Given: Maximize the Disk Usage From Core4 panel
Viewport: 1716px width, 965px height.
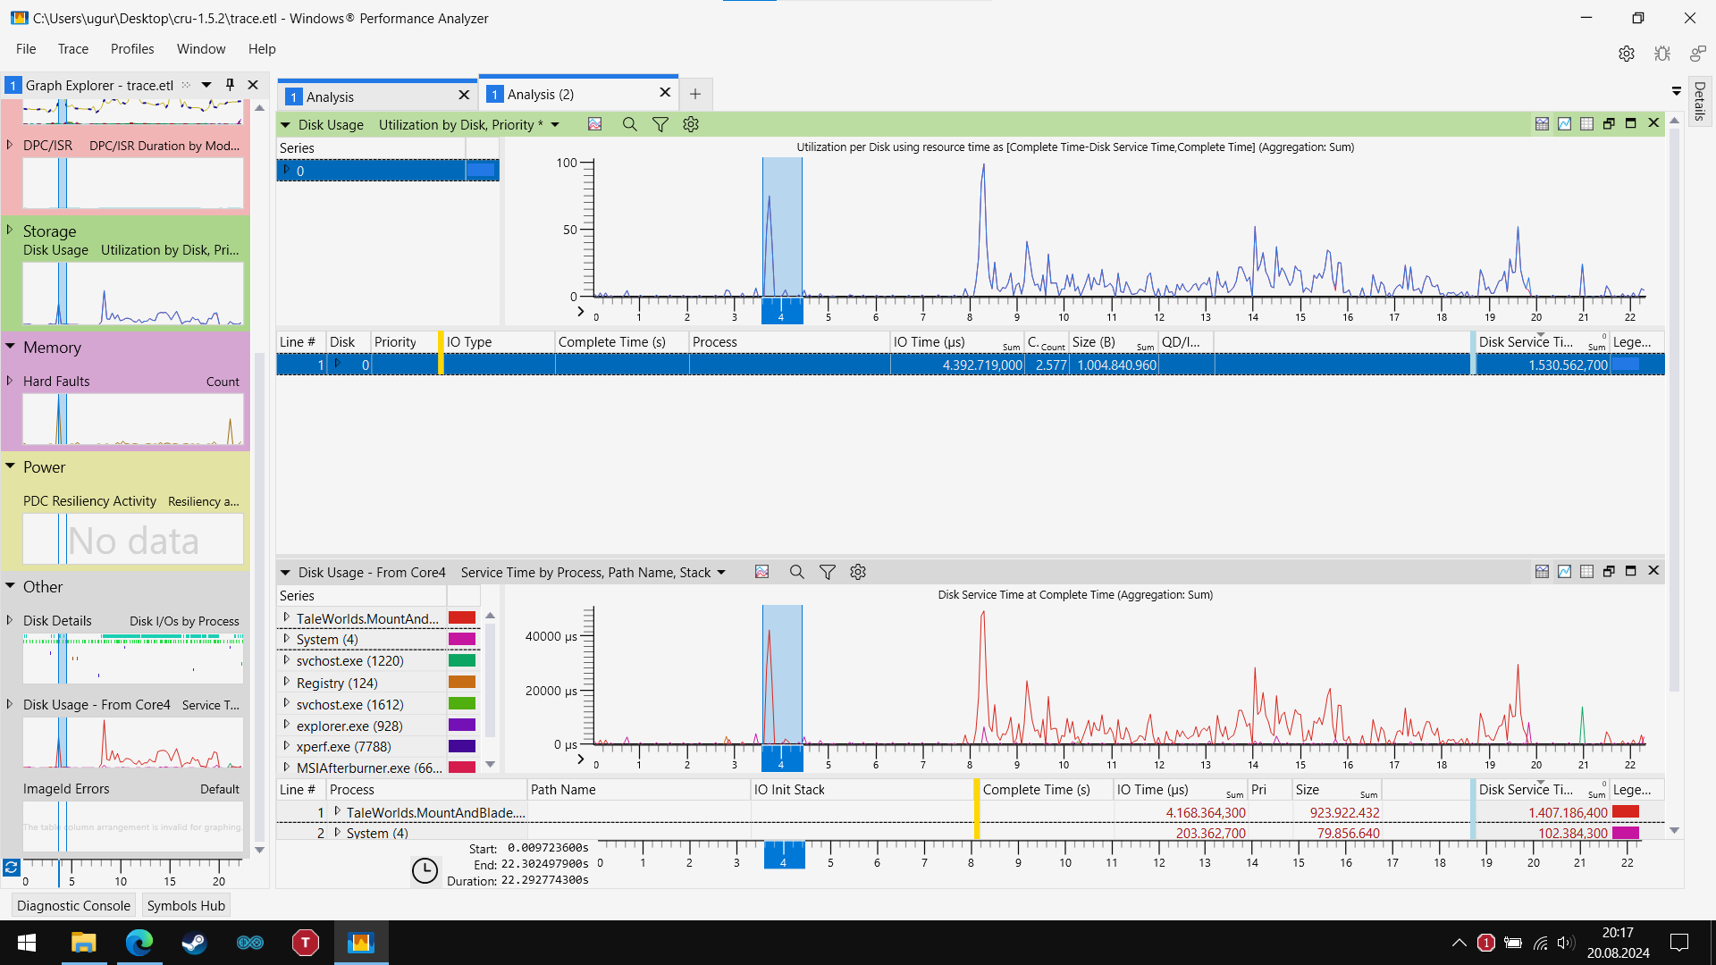Looking at the screenshot, I should pyautogui.click(x=1630, y=572).
